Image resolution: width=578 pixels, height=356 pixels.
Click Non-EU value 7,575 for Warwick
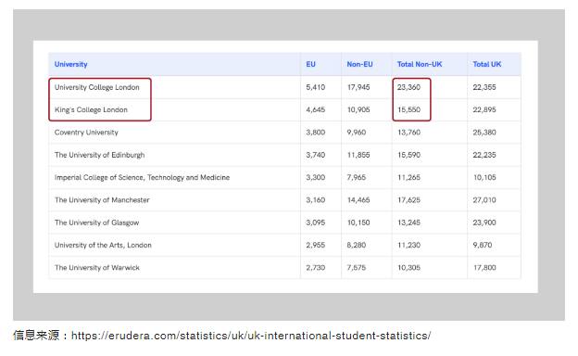[357, 267]
